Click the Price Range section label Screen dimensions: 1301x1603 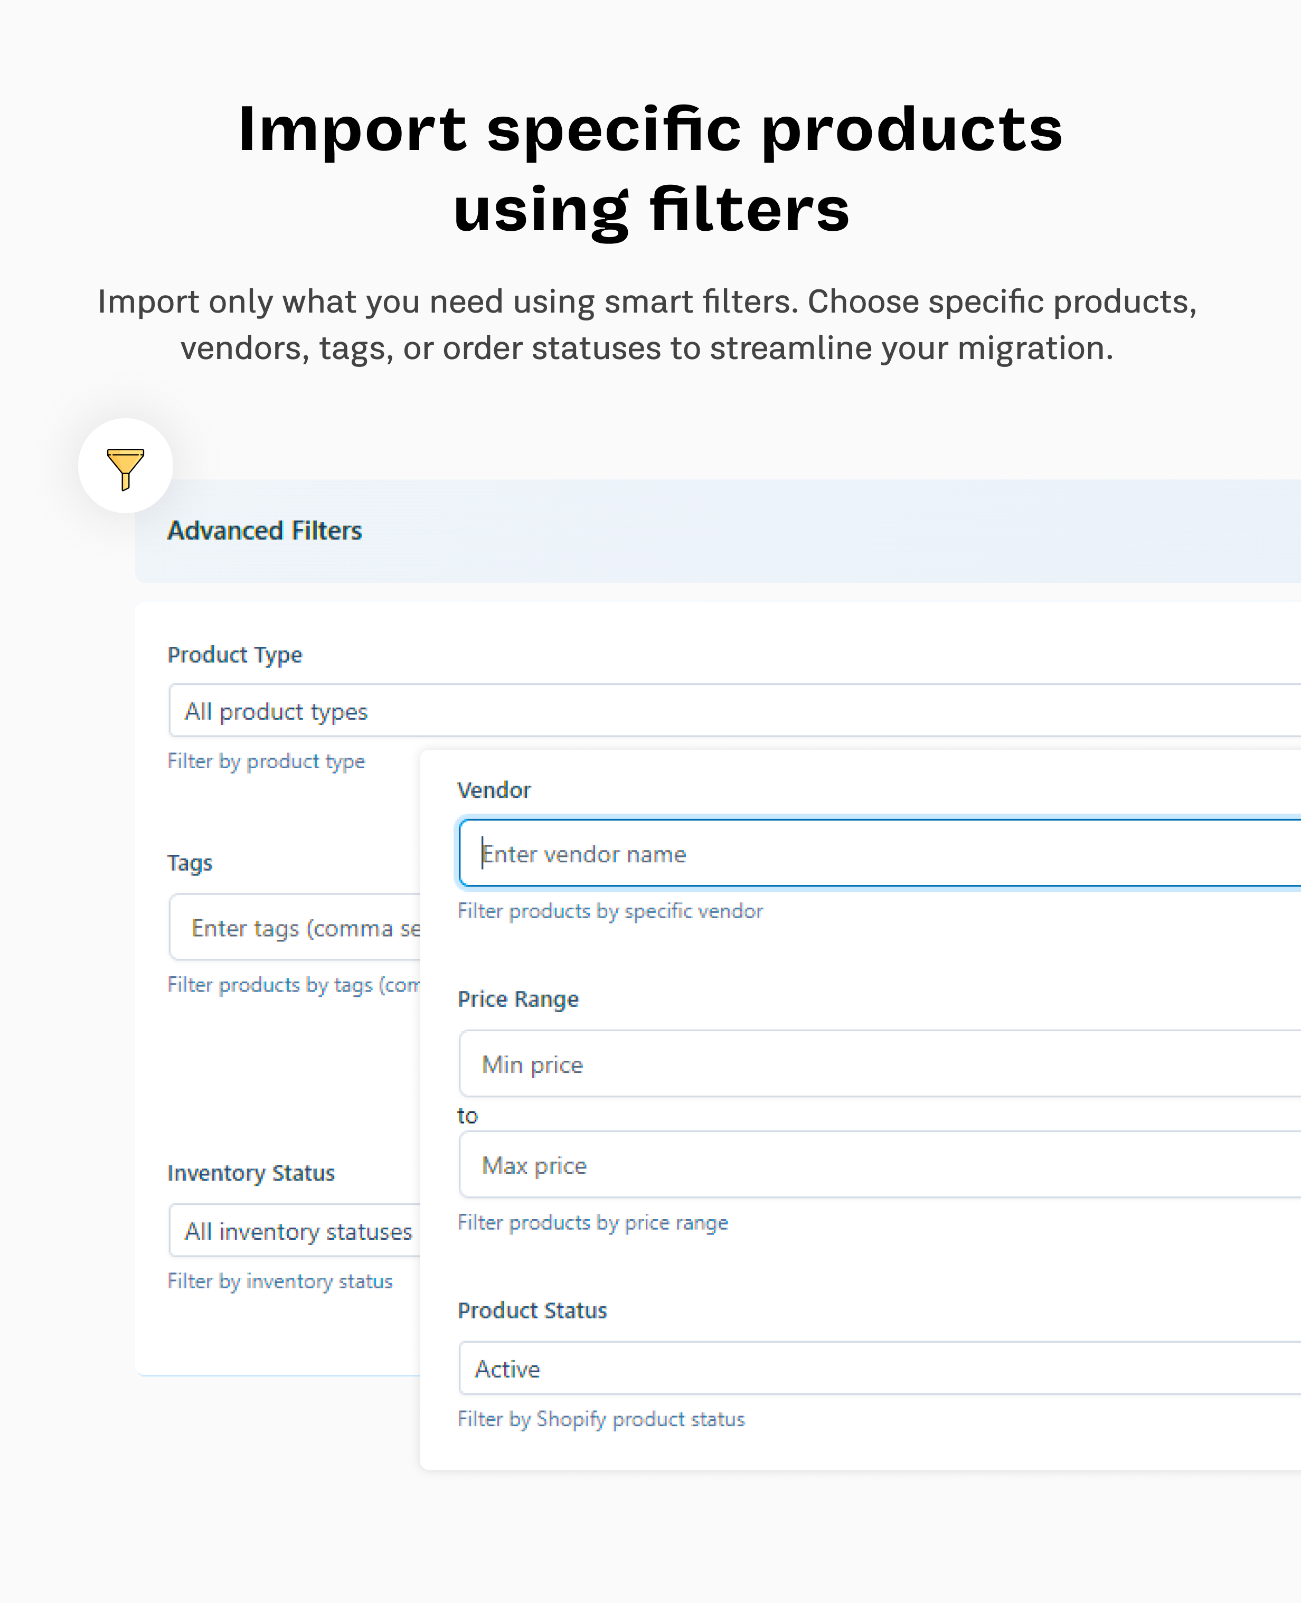click(518, 999)
